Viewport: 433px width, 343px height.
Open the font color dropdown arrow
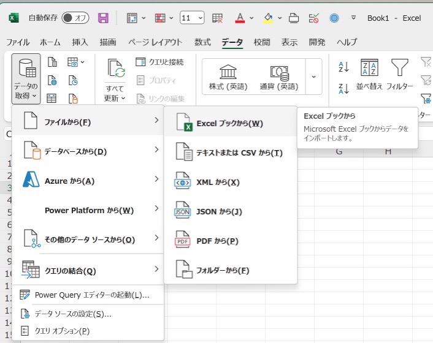click(251, 18)
